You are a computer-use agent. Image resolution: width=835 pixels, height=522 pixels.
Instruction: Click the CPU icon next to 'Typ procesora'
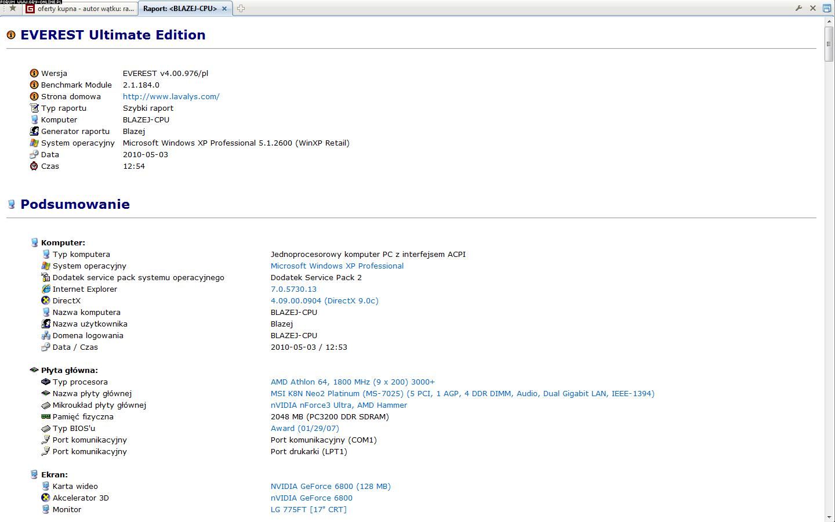(x=46, y=382)
